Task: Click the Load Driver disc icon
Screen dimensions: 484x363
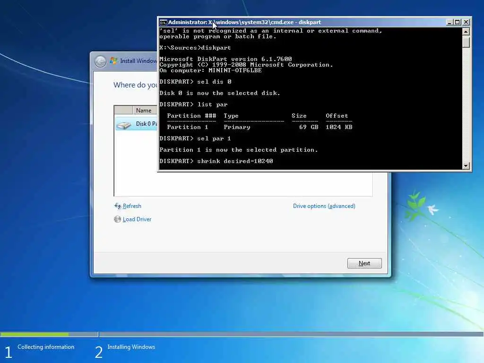Action: coord(117,219)
